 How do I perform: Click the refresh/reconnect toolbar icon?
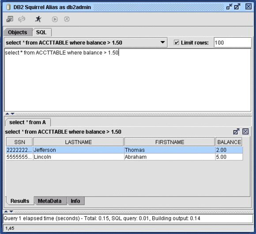point(22,19)
